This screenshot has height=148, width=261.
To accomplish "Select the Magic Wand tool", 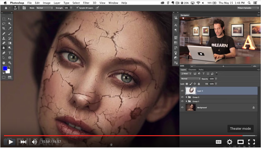I will click(10, 24).
